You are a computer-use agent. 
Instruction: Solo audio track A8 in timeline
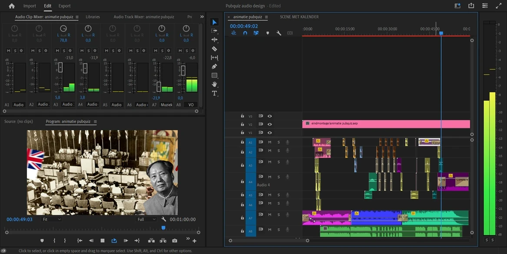(278, 230)
